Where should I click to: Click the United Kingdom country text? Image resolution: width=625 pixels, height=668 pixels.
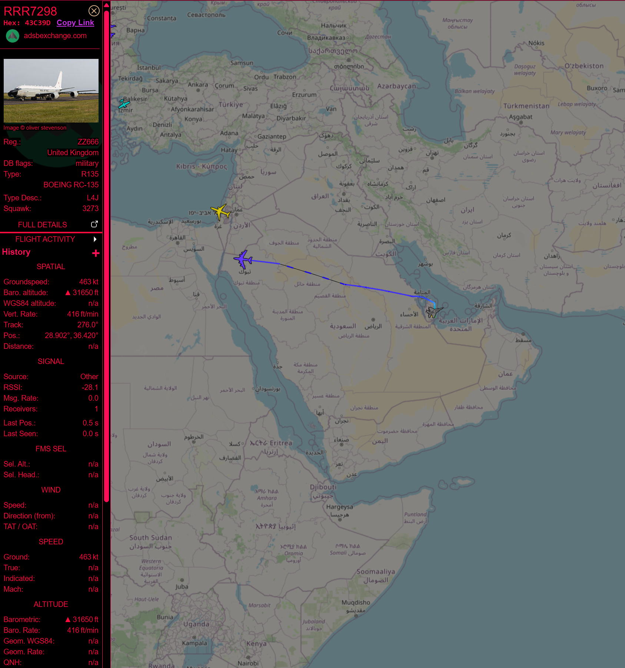[x=73, y=153]
